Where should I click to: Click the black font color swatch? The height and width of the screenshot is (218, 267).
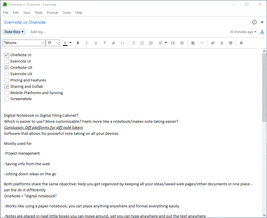point(65,43)
